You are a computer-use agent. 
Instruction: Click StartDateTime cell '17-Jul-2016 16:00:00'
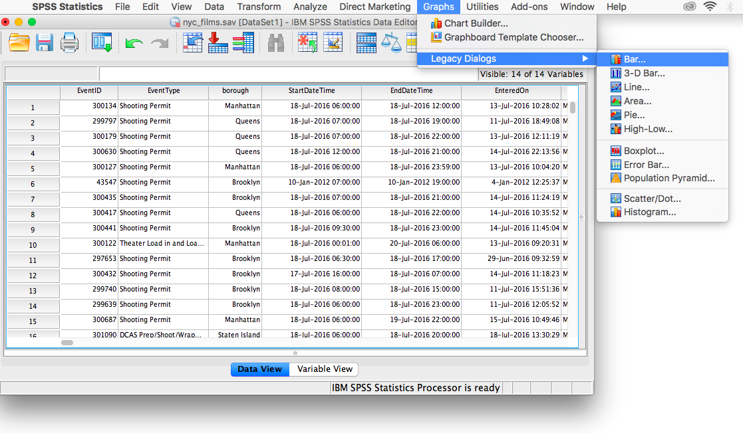coord(312,274)
